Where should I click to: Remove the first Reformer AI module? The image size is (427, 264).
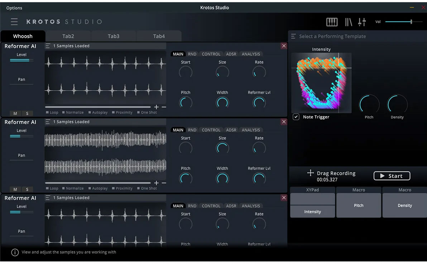coord(284,46)
